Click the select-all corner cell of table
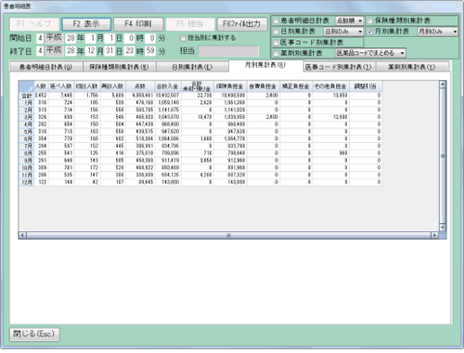 click(x=26, y=86)
